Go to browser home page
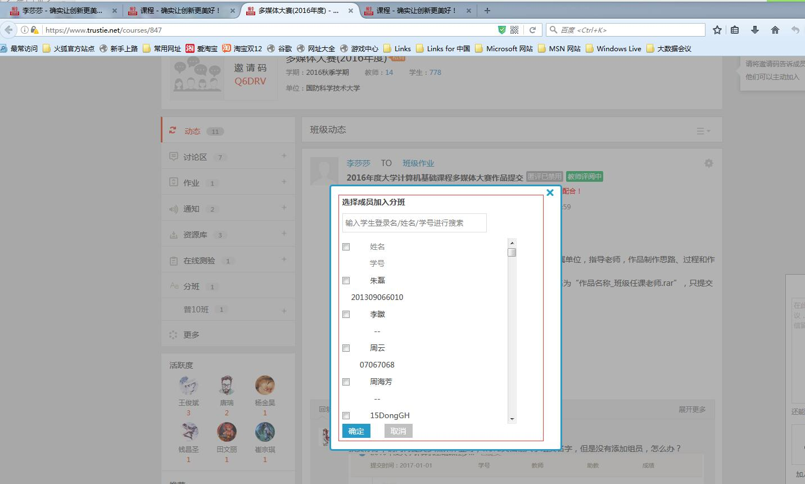The height and width of the screenshot is (484, 805). click(x=775, y=30)
